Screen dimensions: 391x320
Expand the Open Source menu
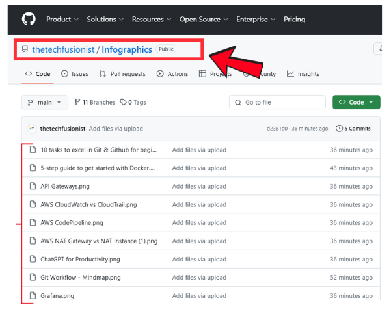(x=204, y=20)
